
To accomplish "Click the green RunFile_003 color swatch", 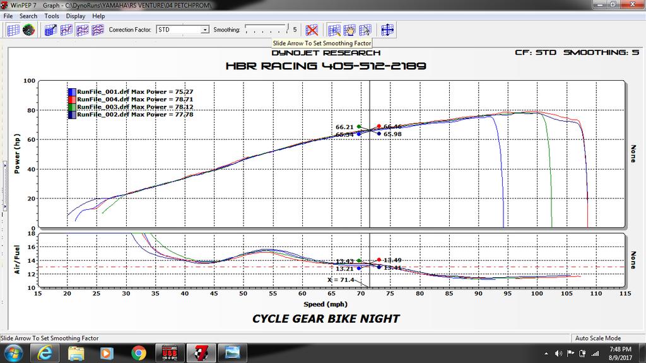I will pos(72,107).
